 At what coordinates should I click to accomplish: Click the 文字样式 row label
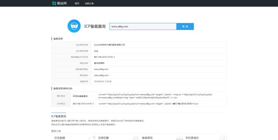[x=61, y=104]
